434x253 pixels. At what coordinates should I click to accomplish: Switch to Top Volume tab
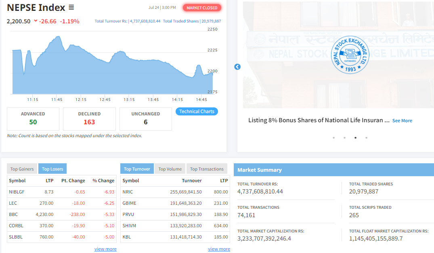(x=170, y=169)
